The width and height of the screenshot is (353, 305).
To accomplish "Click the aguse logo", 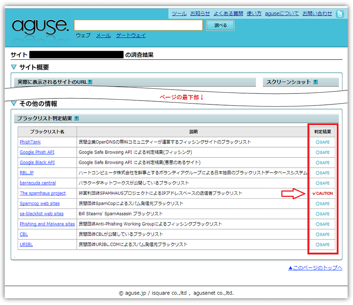I will (x=40, y=27).
